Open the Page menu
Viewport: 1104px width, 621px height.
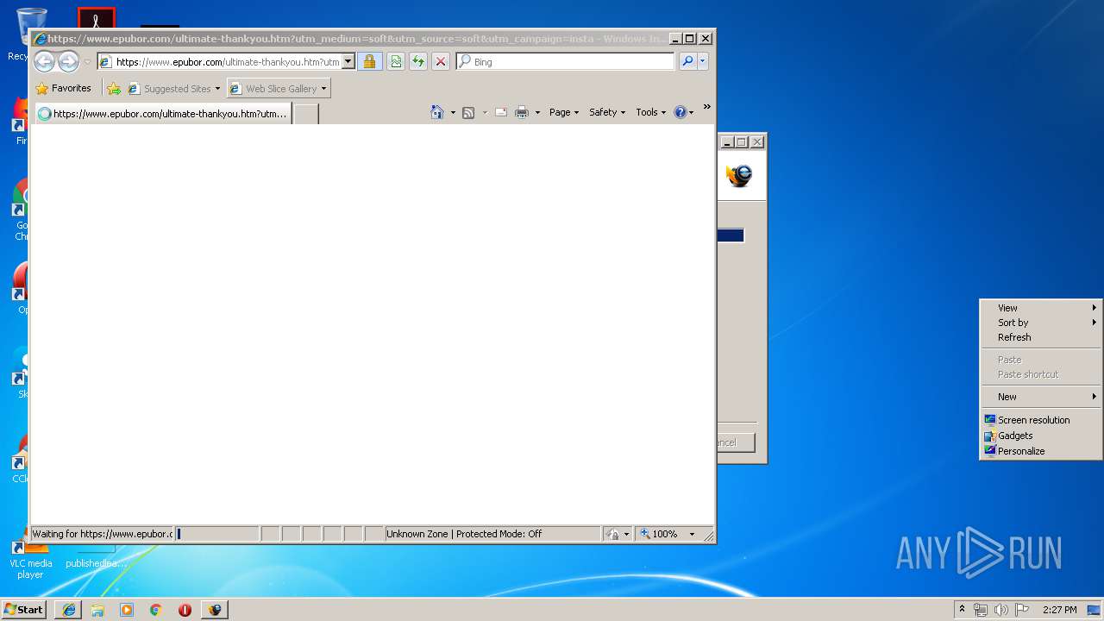click(x=564, y=112)
